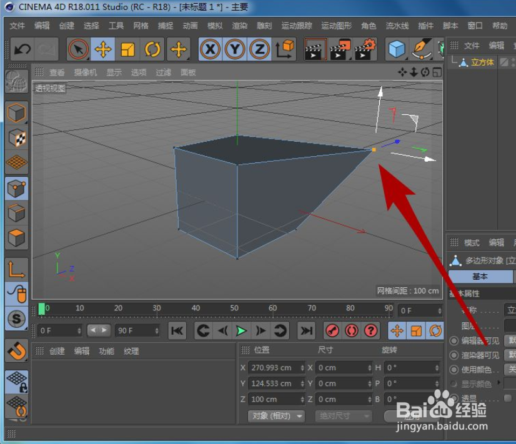This screenshot has width=516, height=444.
Task: Toggle Y axis lock
Action: point(235,49)
